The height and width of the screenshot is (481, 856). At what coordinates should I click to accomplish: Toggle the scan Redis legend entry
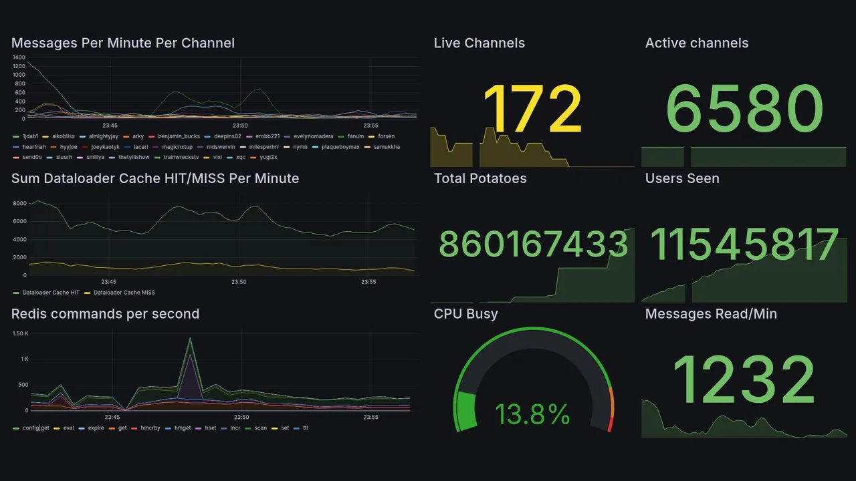point(261,428)
